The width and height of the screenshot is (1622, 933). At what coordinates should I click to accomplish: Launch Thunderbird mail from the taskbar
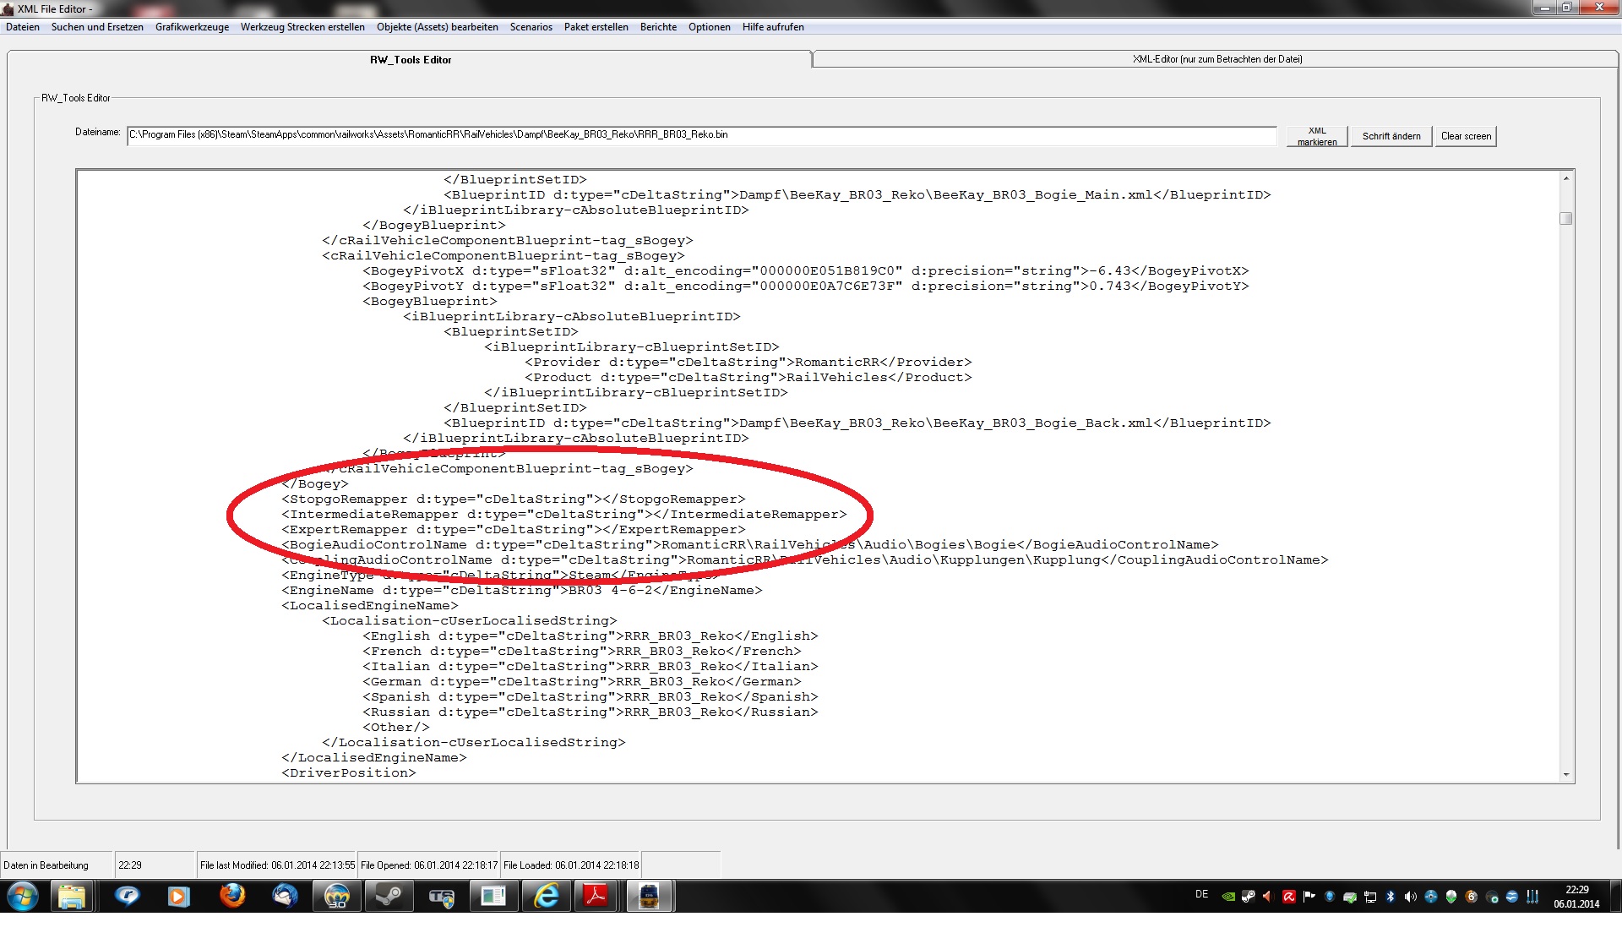pos(285,896)
